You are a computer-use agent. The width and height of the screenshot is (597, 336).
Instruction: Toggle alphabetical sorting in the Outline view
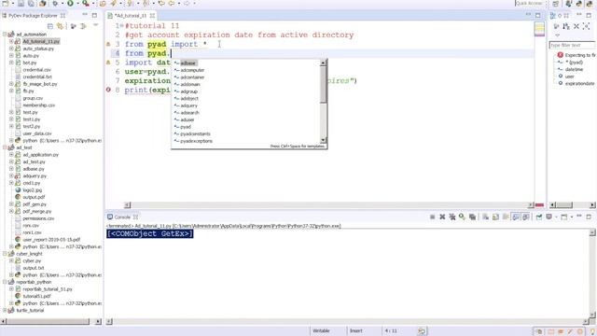(x=566, y=26)
